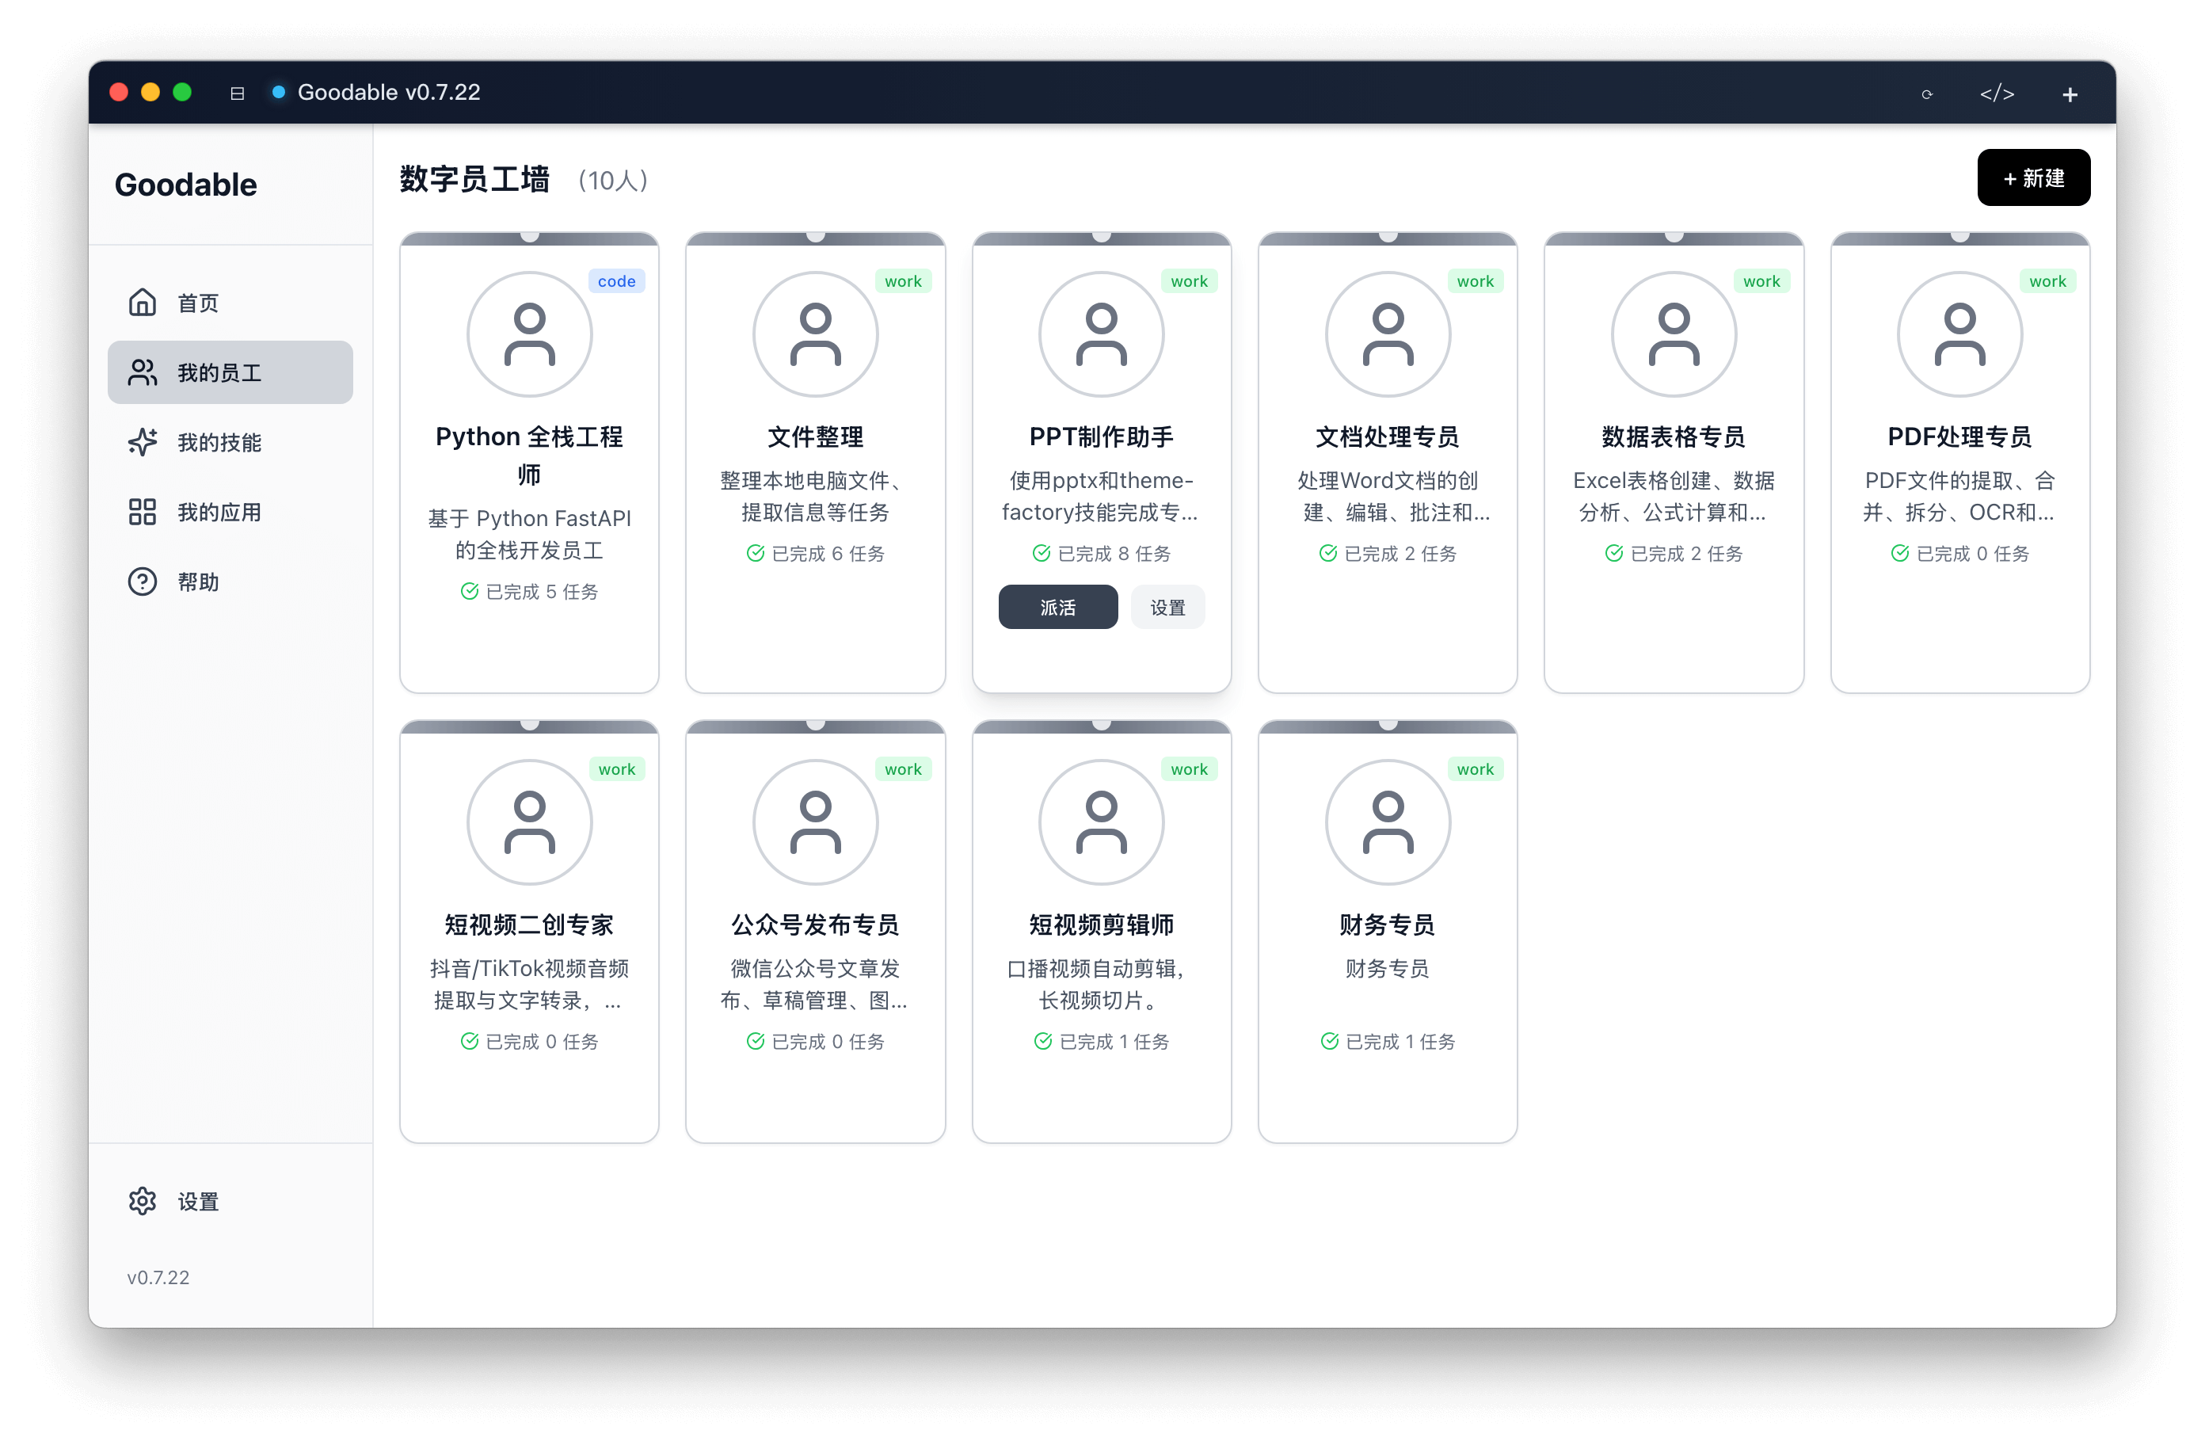Screen dimensions: 2205x1445
Task: Click the PDF处理专员 avatar icon
Action: tap(1959, 334)
